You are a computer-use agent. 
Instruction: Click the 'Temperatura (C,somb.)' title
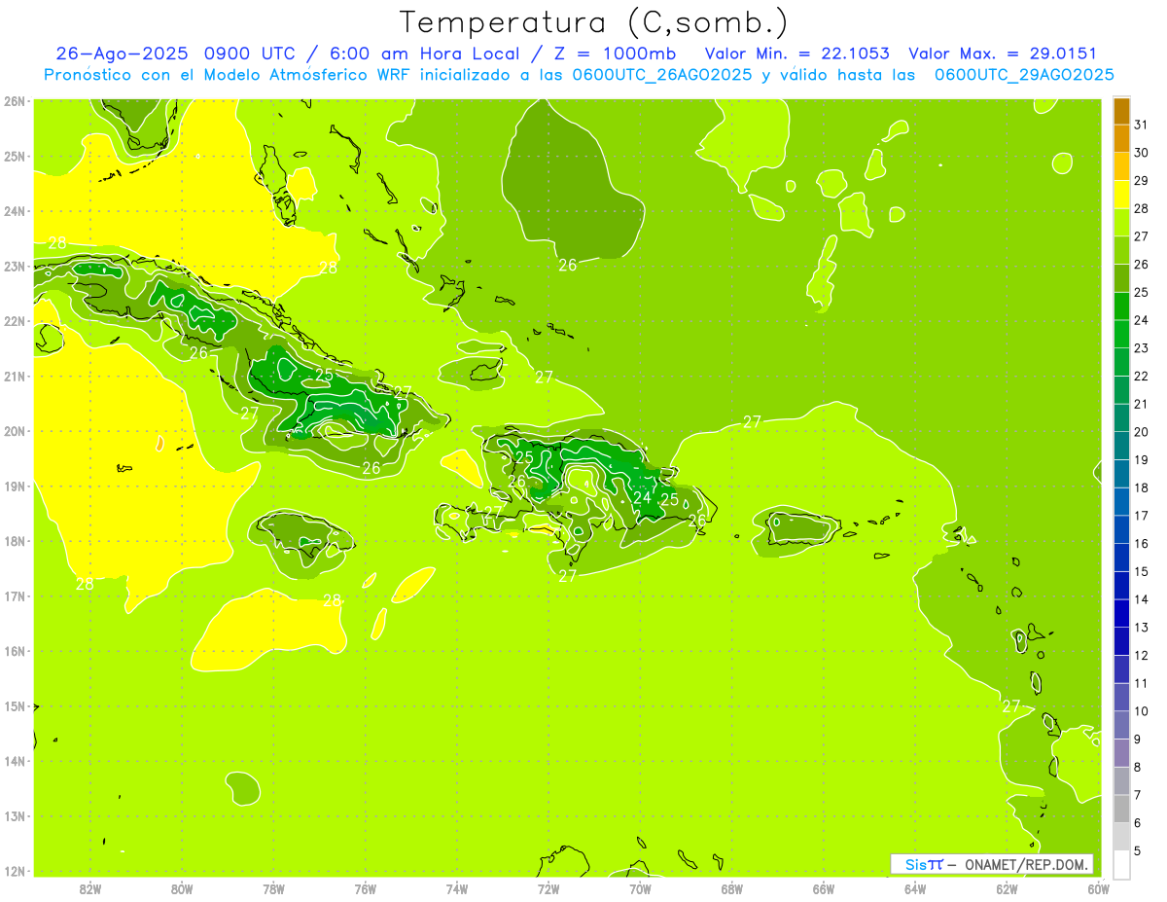593,22
